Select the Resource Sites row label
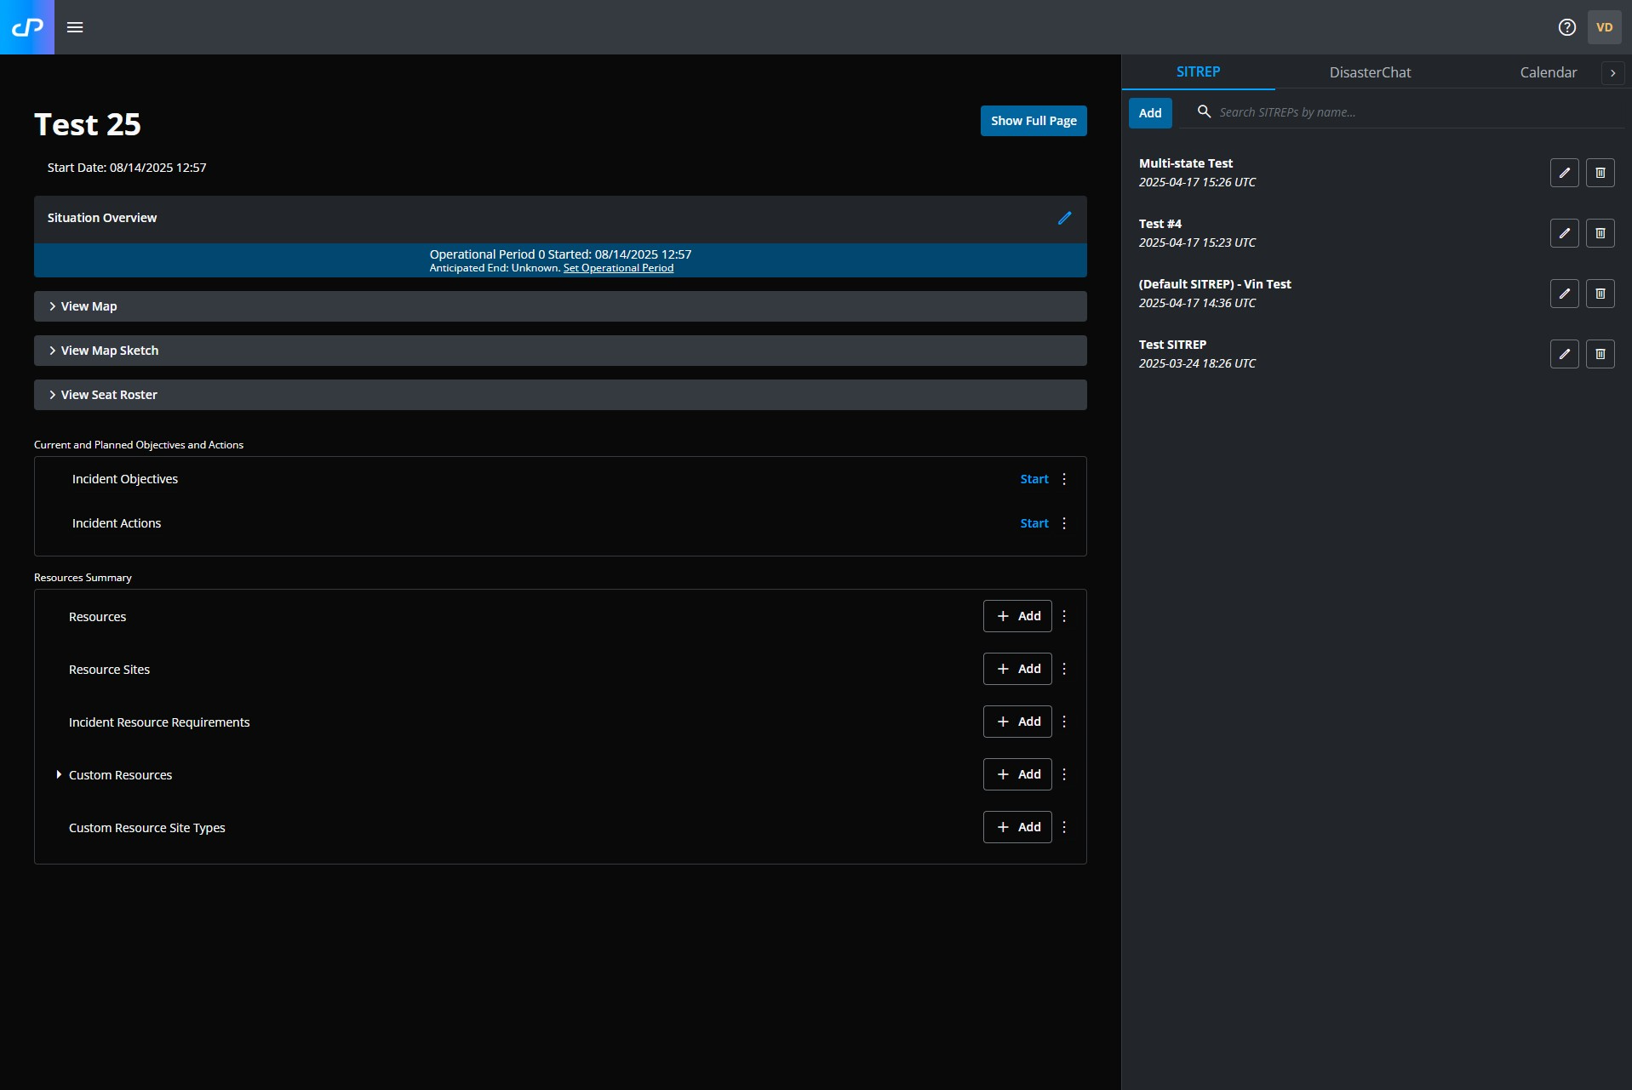 click(109, 670)
